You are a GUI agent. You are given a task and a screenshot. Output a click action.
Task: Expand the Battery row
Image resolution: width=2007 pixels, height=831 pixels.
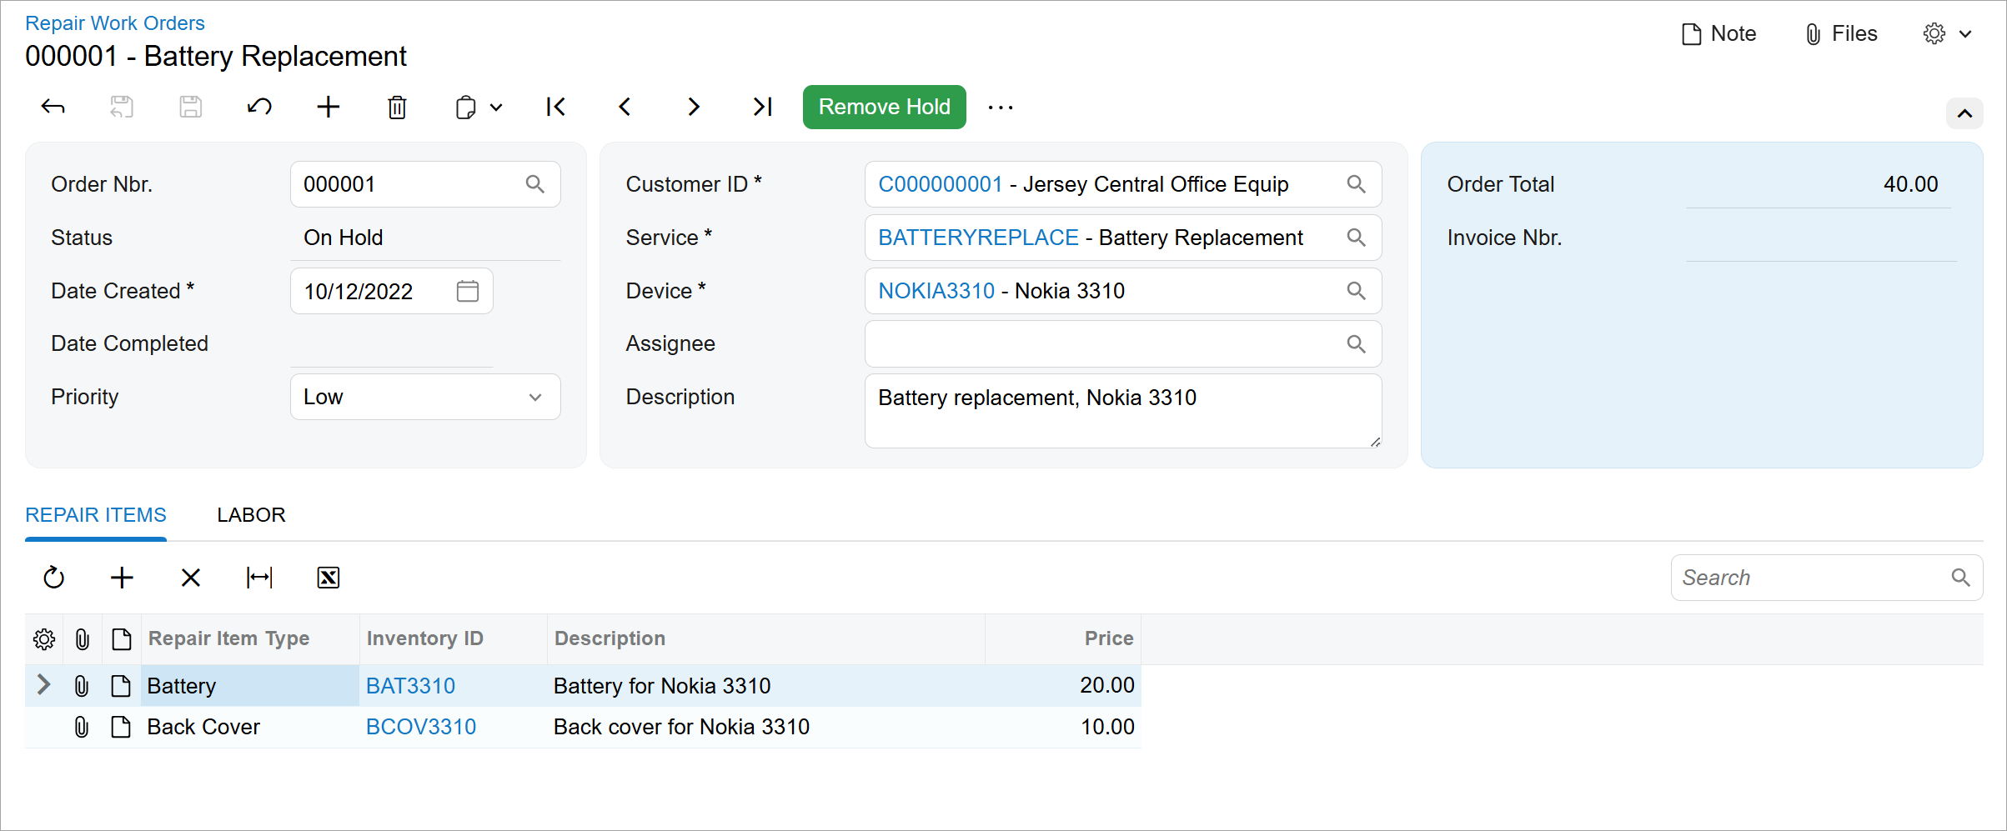click(x=44, y=685)
